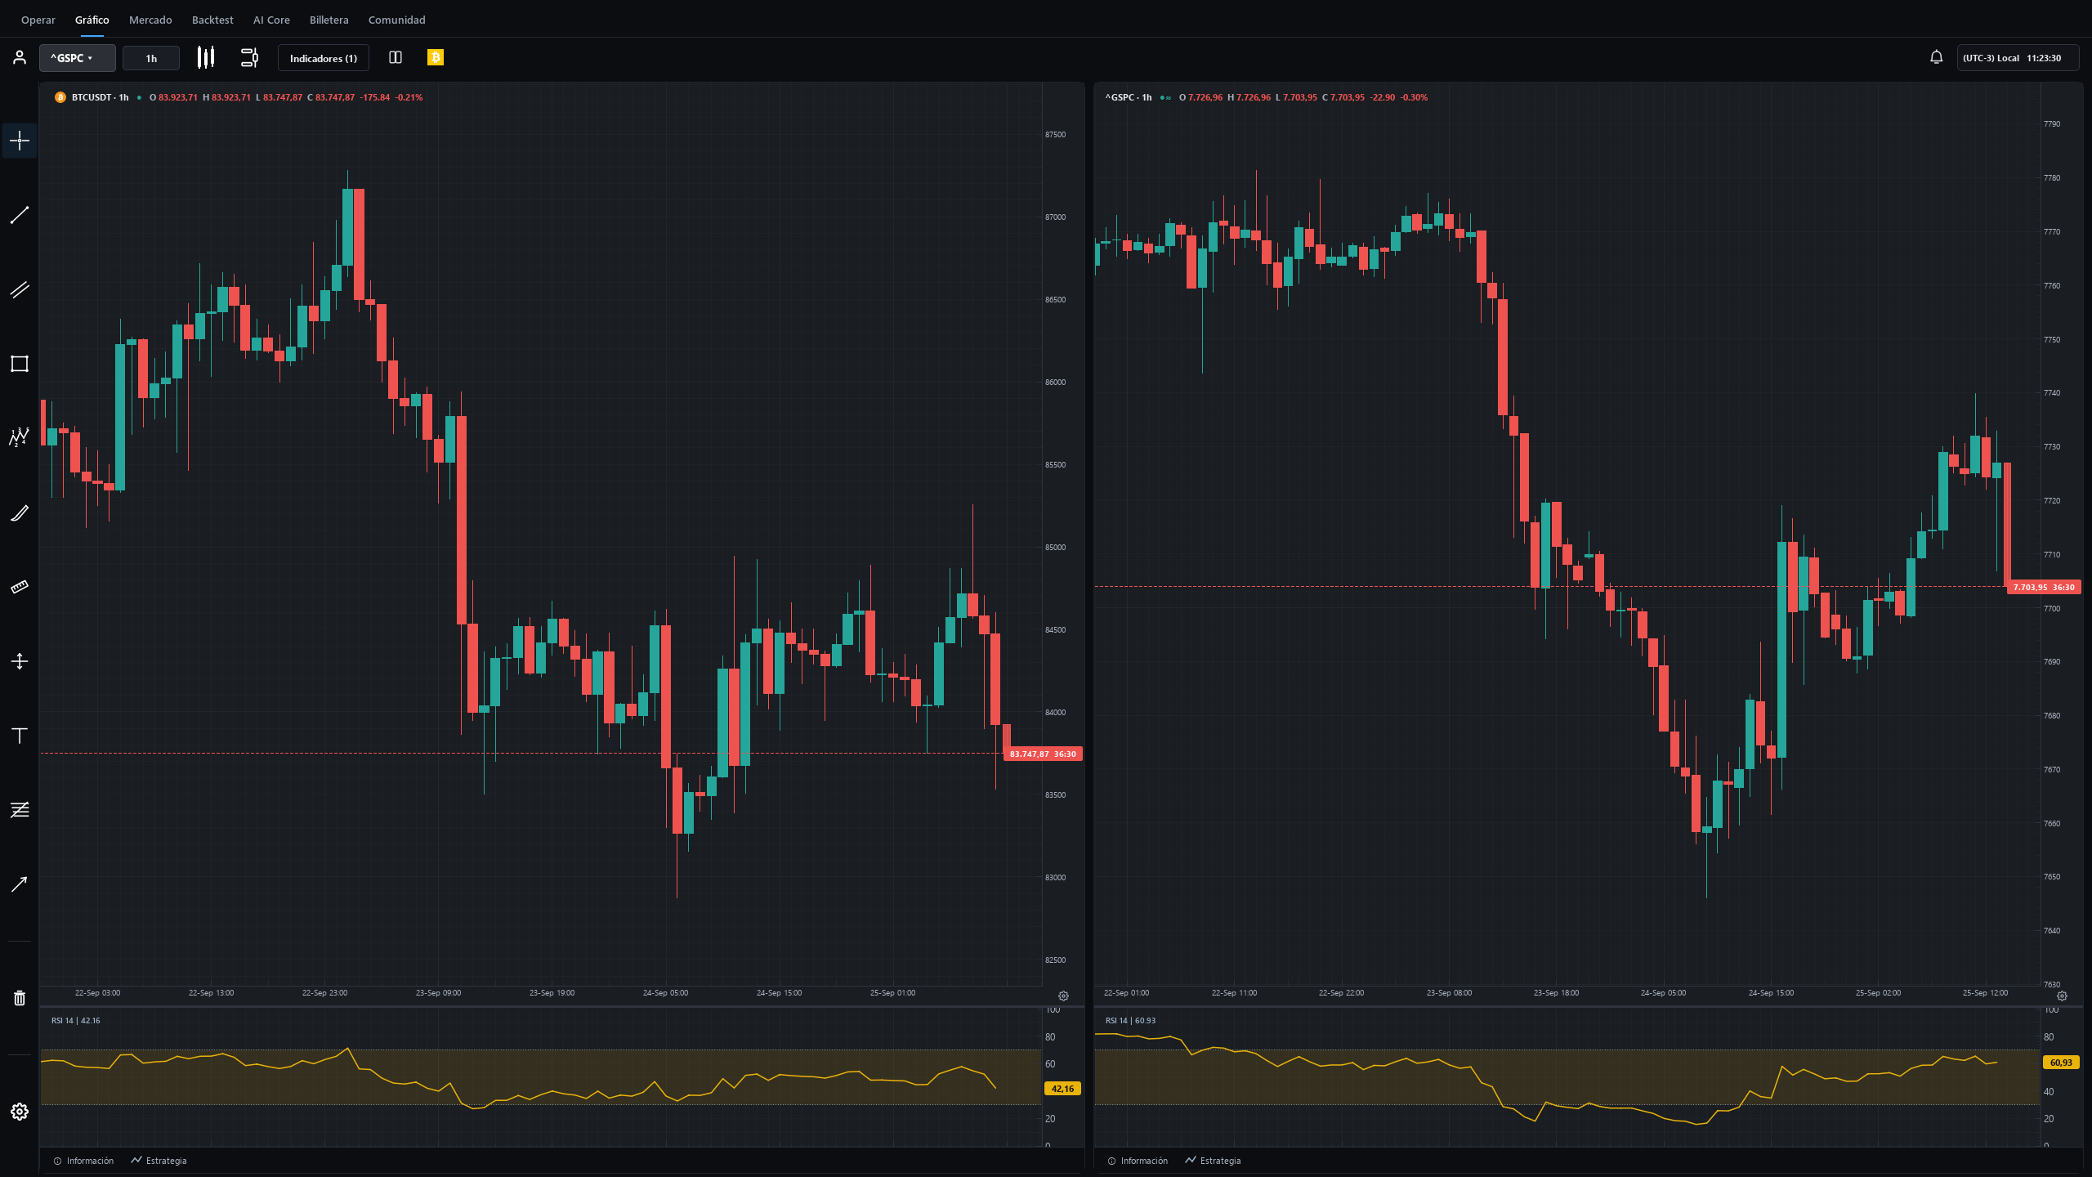Screen dimensions: 2092x1177
Task: Select the trend line drawing tool
Action: tap(20, 215)
